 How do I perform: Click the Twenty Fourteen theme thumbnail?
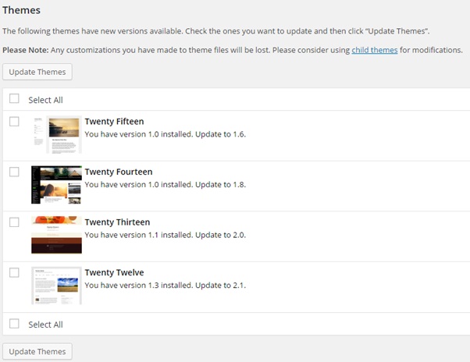[x=57, y=185]
